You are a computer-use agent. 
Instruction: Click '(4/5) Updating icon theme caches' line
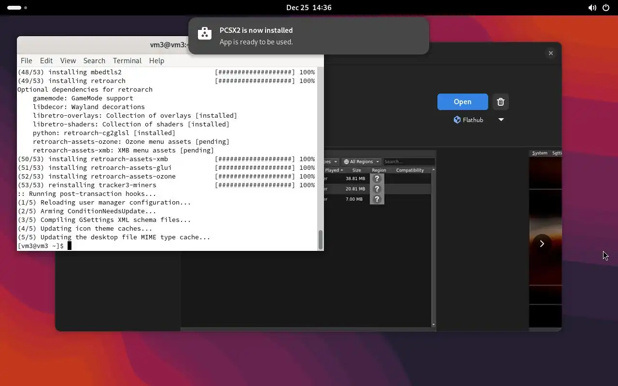pyautogui.click(x=85, y=228)
